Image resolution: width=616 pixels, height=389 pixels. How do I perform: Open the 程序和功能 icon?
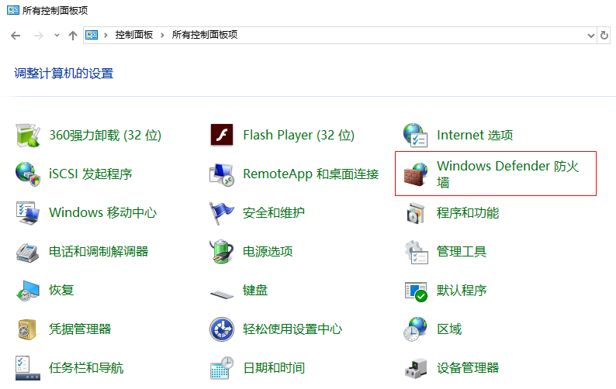416,213
